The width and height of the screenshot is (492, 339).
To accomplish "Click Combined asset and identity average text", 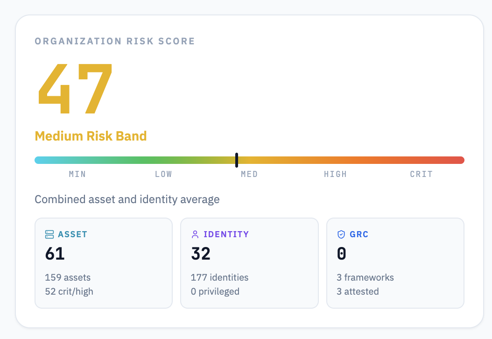I will click(127, 199).
